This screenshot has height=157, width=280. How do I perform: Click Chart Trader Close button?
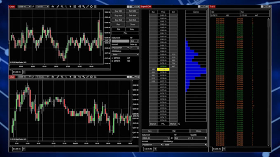point(132,25)
